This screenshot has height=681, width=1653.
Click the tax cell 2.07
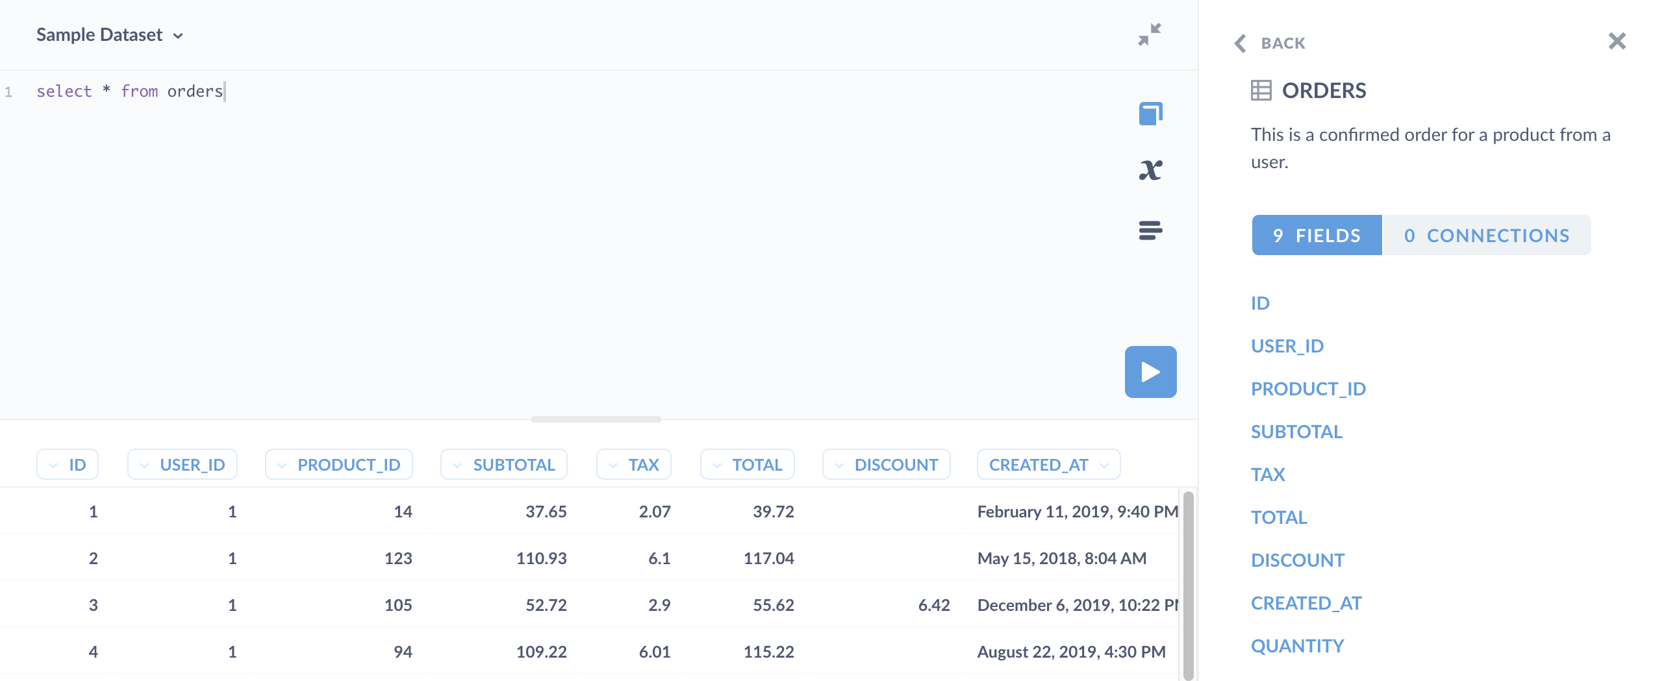pos(655,512)
